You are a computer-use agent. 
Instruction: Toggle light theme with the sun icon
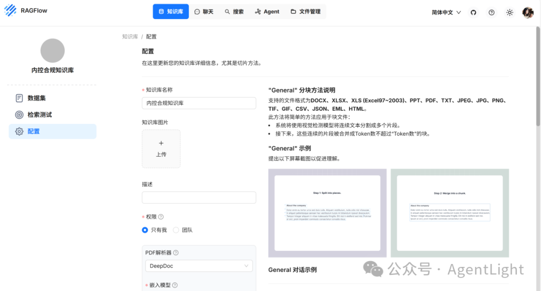point(509,12)
